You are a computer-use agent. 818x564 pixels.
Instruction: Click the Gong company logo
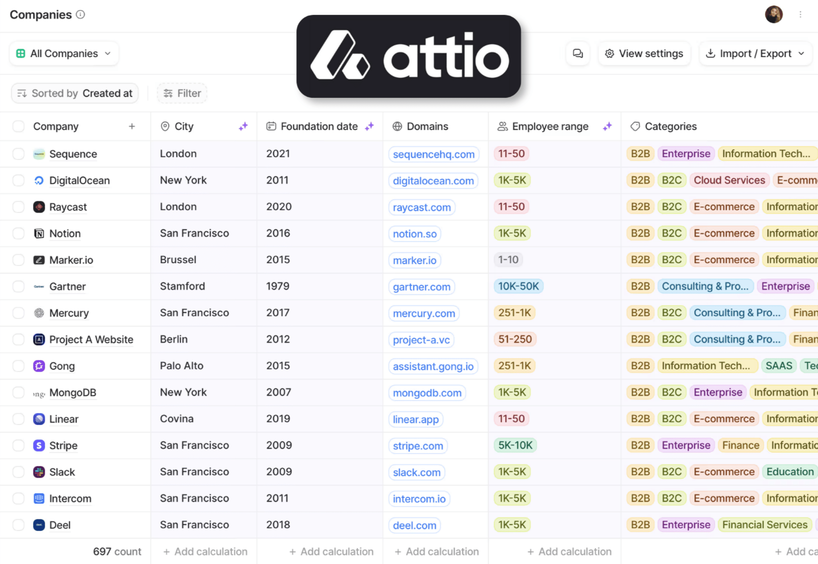(39, 366)
